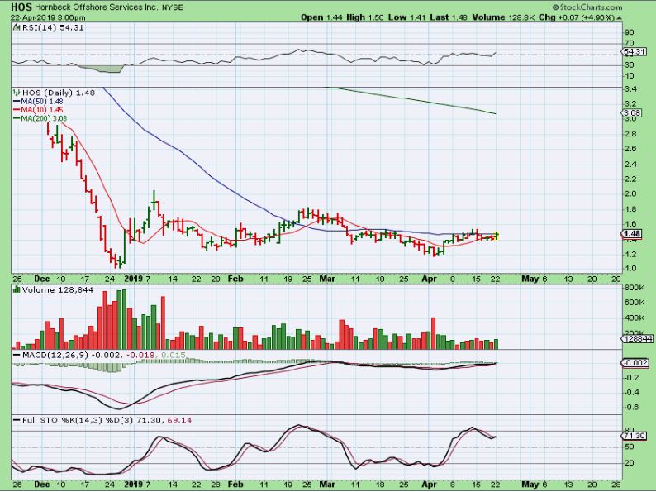Click the 69.14 stochastic %D value

point(179,420)
